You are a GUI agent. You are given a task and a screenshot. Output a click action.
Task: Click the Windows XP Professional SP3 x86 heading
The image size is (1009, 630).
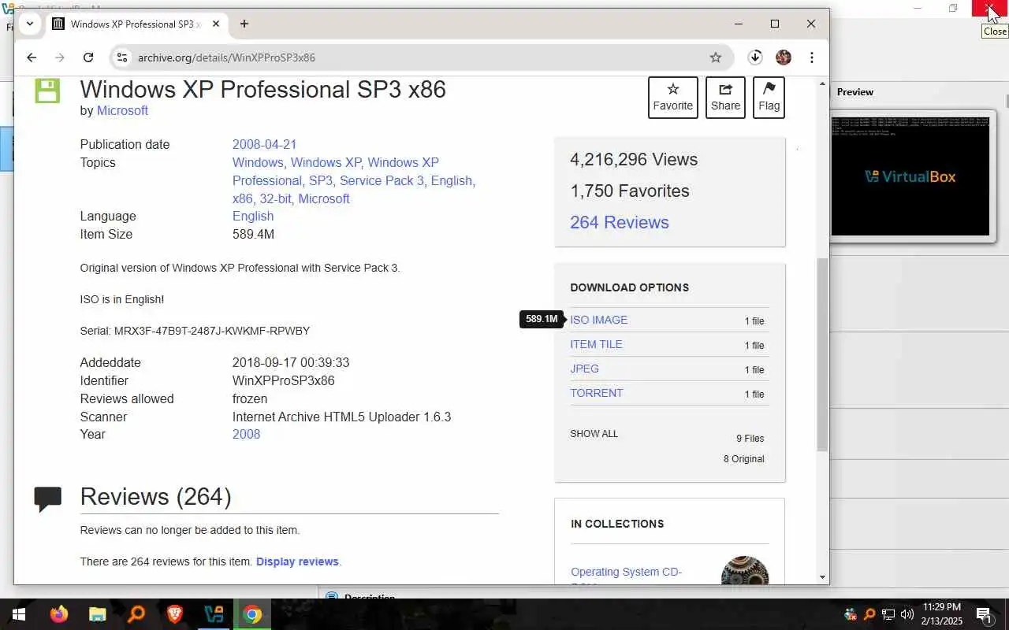(263, 89)
